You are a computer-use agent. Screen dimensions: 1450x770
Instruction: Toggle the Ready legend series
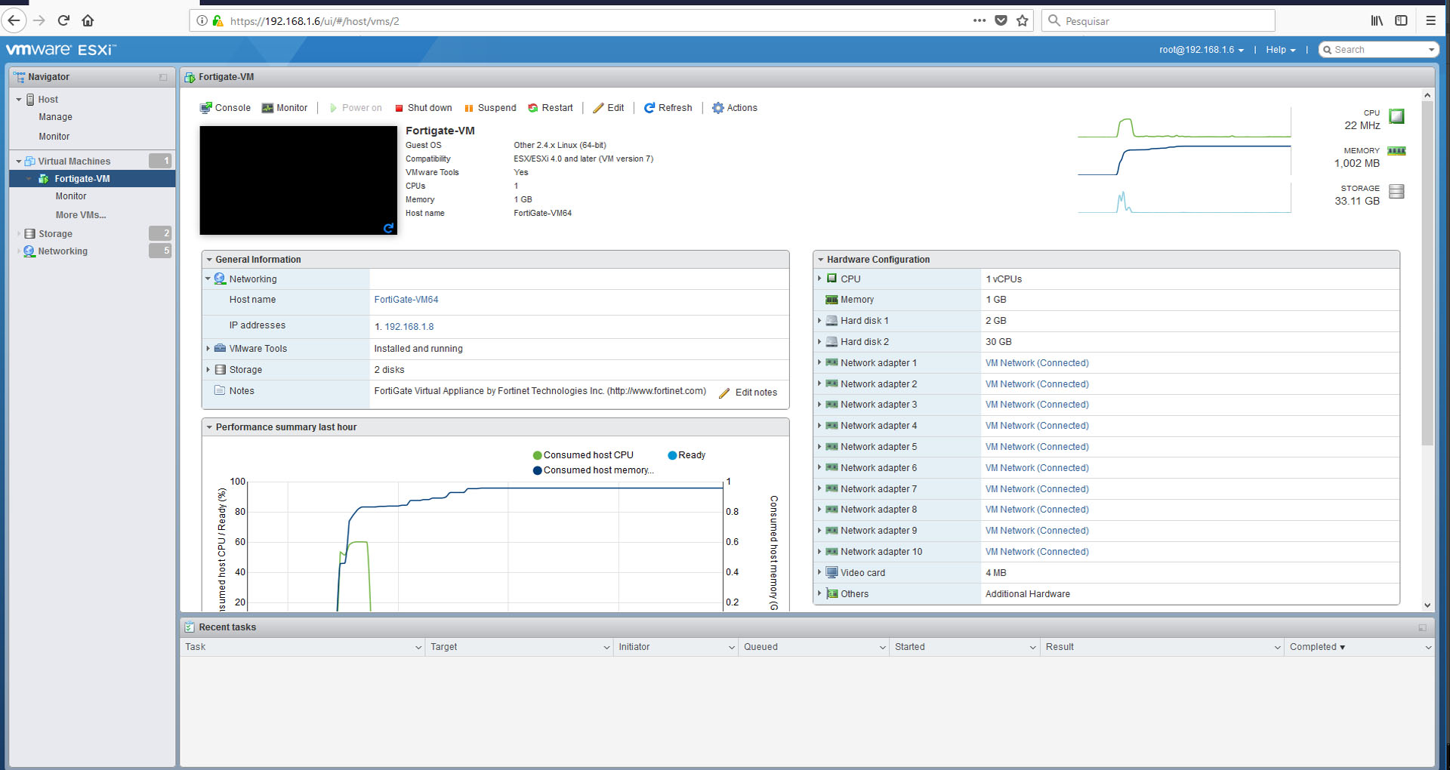[x=686, y=455]
